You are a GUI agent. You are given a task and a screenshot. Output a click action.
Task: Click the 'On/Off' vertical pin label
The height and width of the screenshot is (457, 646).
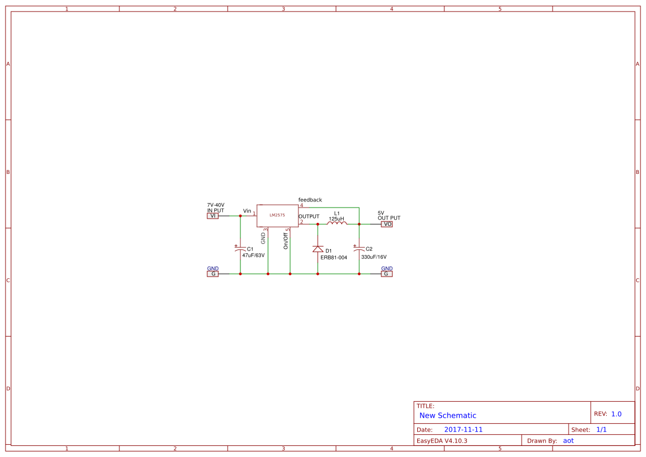click(x=286, y=241)
